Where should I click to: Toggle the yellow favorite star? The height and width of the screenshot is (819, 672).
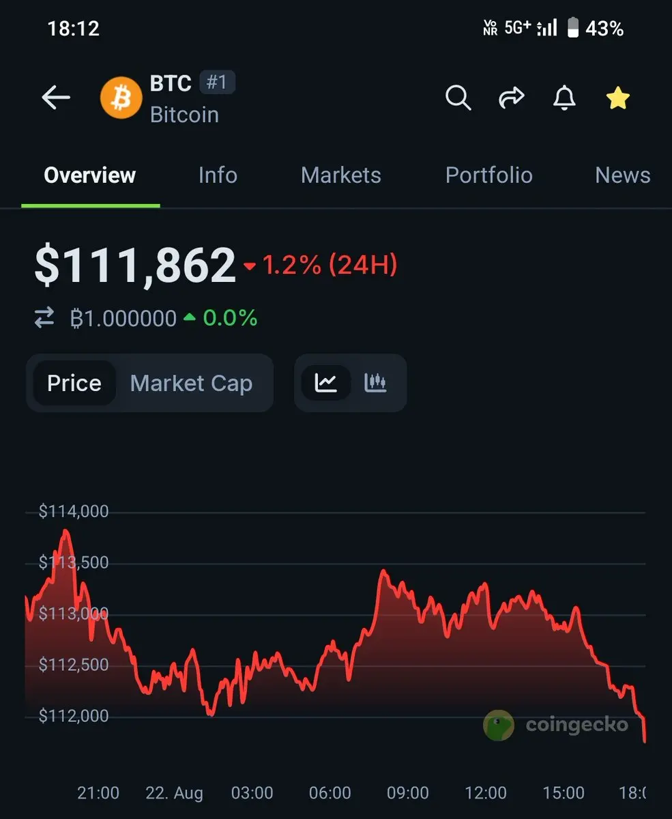click(618, 98)
